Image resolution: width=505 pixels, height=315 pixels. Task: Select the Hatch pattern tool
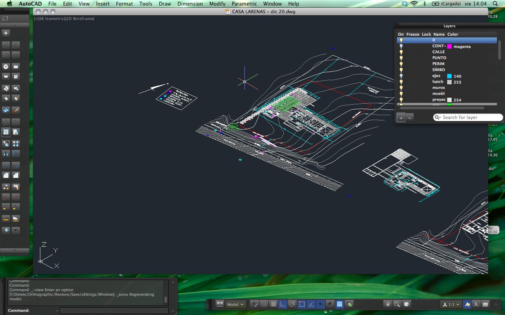pos(16,77)
